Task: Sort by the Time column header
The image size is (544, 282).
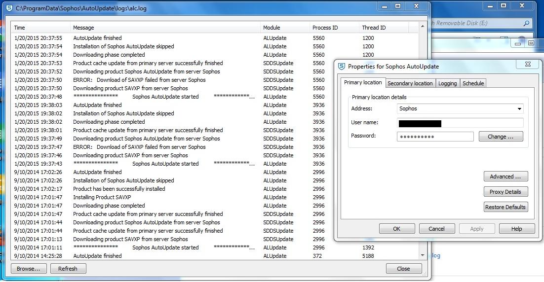Action: click(40, 28)
